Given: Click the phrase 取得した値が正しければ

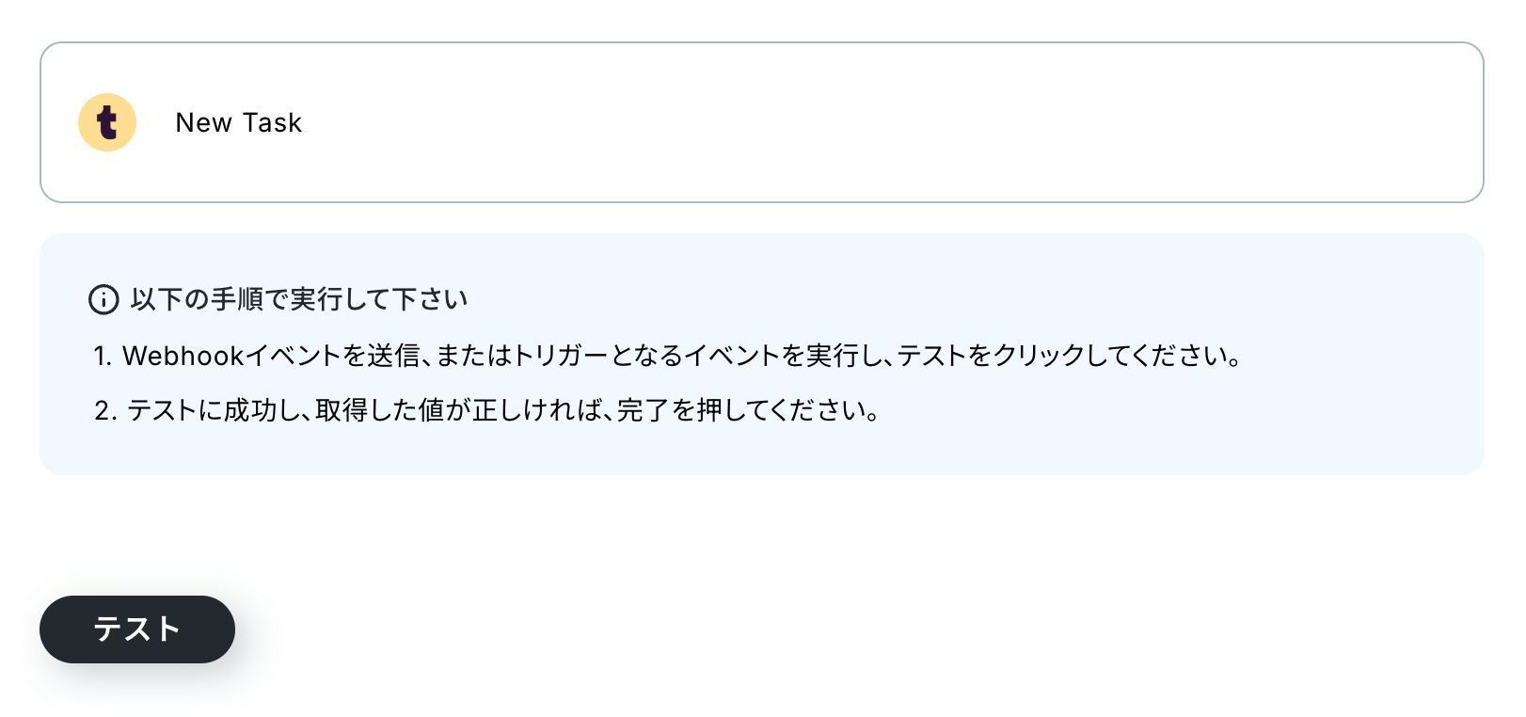Looking at the screenshot, I should pyautogui.click(x=456, y=410).
